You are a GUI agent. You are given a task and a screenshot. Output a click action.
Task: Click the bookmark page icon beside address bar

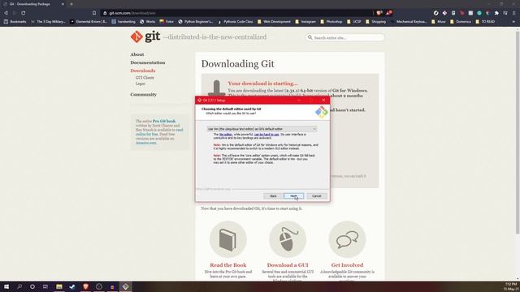94,13
